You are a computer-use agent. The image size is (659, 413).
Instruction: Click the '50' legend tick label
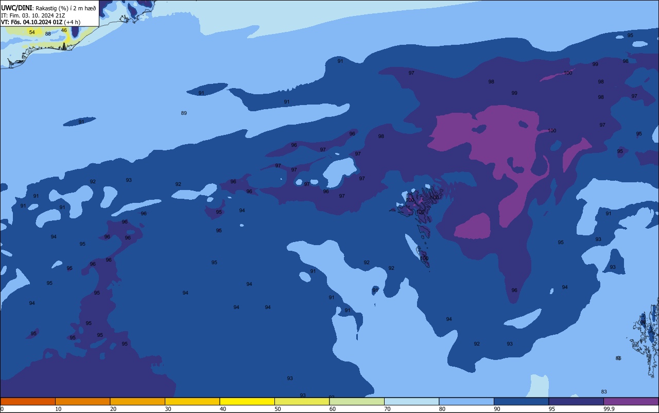(278, 409)
